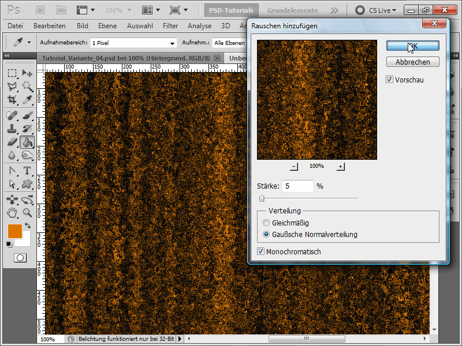The image size is (462, 346).
Task: Select the Move tool
Action: (x=27, y=73)
